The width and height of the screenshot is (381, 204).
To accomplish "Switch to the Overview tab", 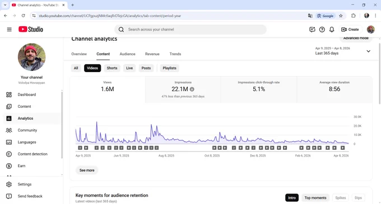I will point(79,54).
